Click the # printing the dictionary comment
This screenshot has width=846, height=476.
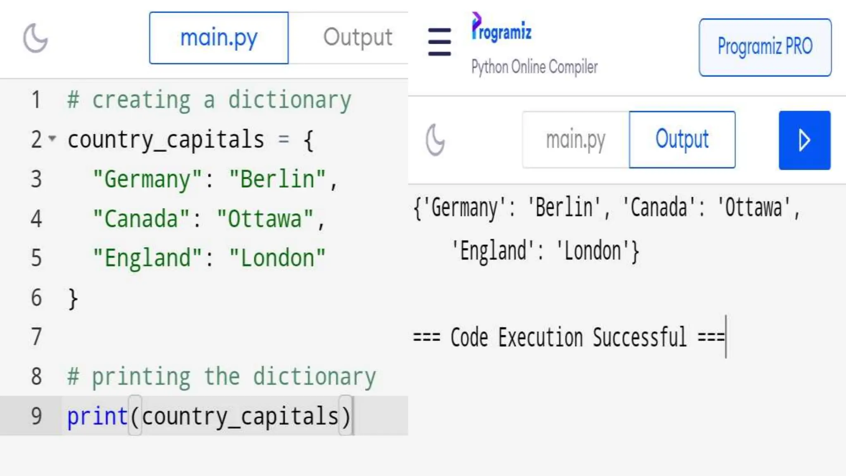[221, 376]
